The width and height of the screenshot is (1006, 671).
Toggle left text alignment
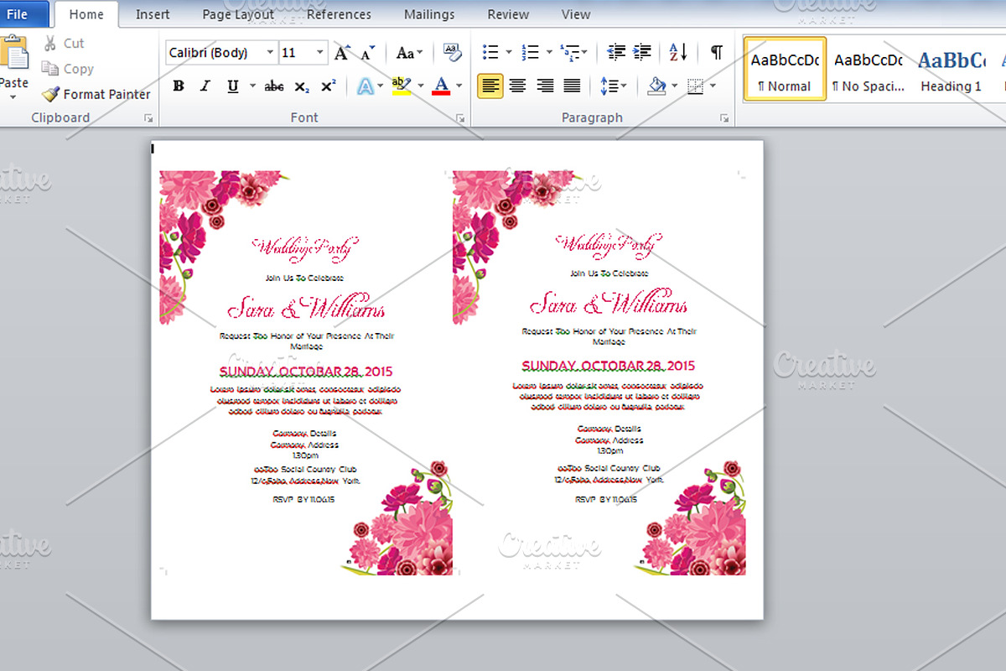(490, 86)
